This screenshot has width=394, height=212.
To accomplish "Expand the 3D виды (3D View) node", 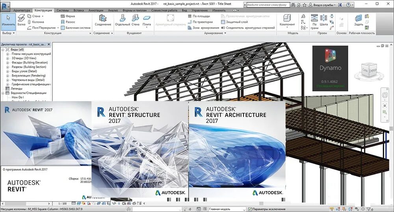I will coord(7,58).
